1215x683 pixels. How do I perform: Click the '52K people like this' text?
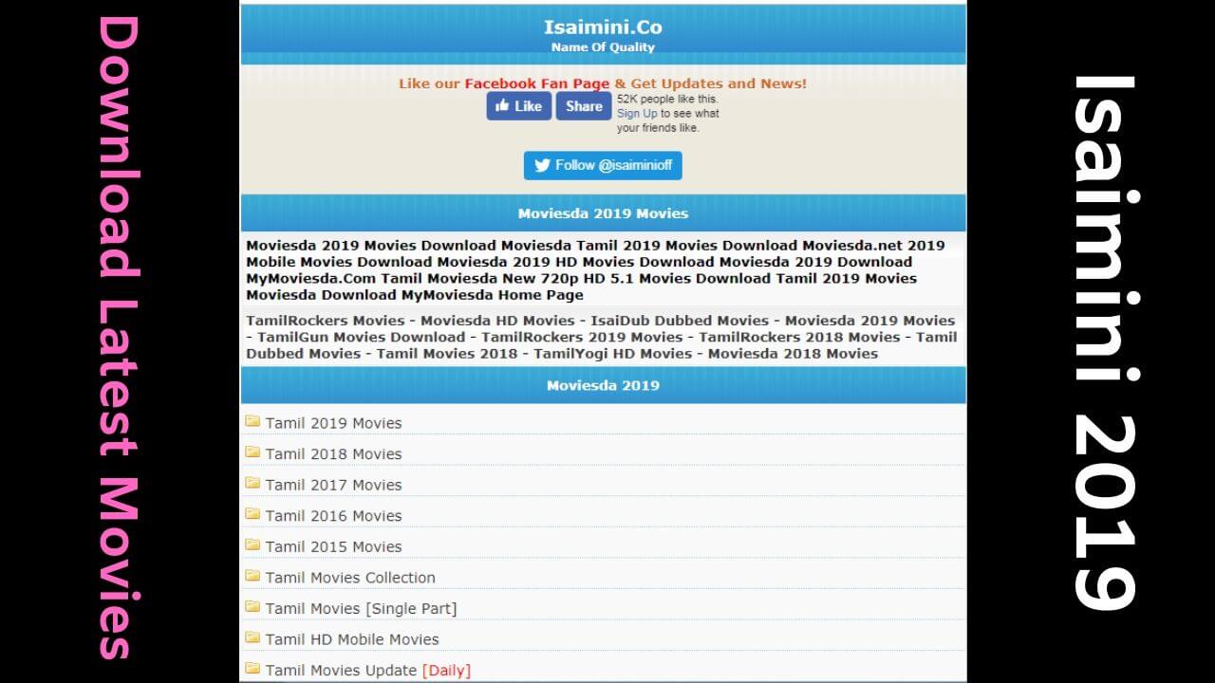click(x=667, y=99)
